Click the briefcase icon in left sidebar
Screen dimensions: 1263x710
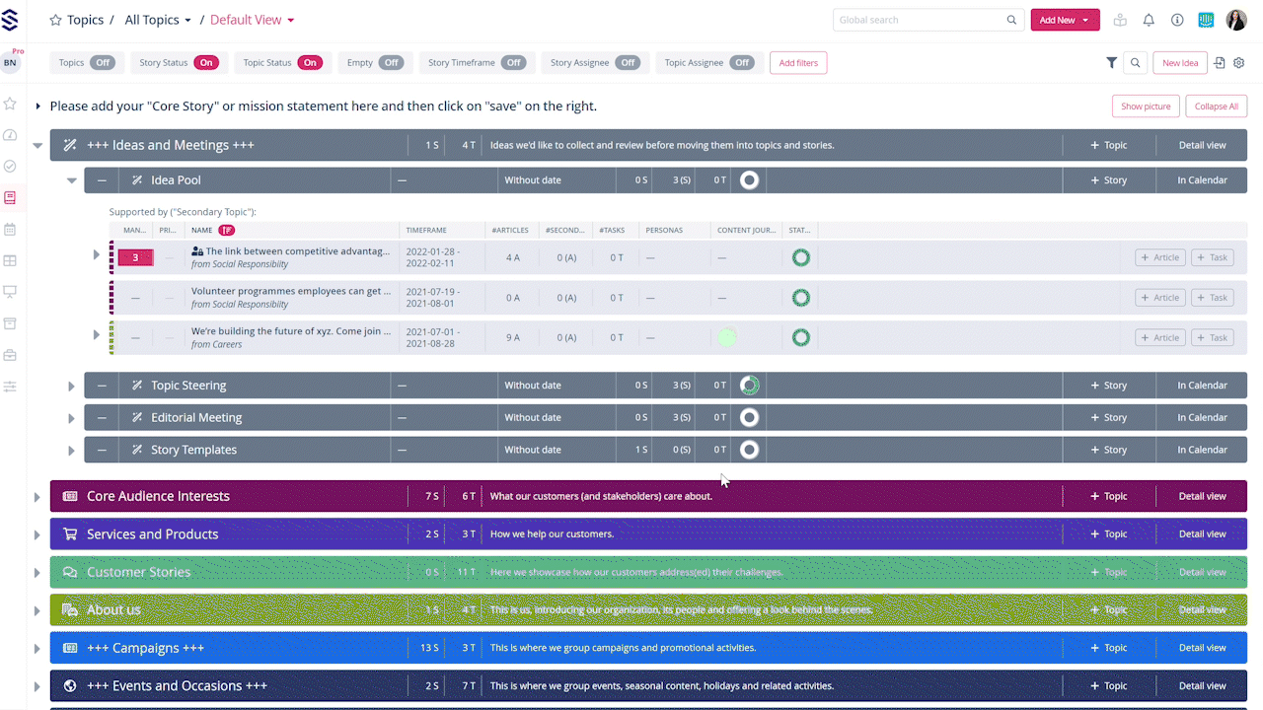(10, 355)
